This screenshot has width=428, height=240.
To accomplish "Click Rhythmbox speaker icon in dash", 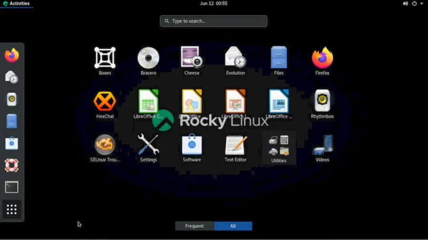I will point(11,99).
